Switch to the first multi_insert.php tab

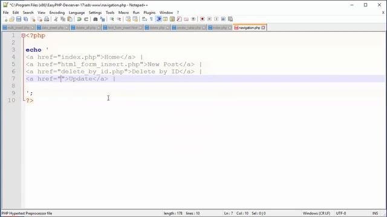pos(18,28)
